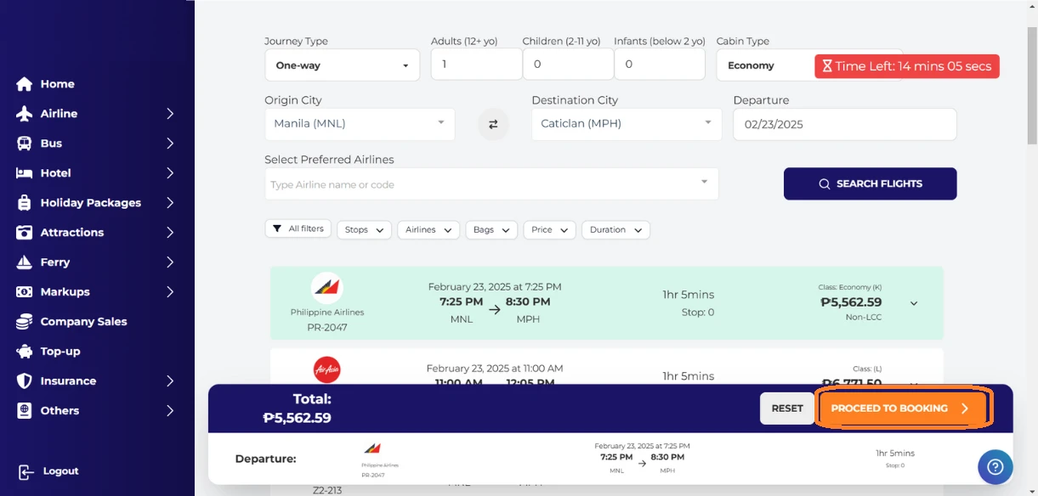Click the Bus icon in sidebar
Screen dimensions: 1038x496
click(x=24, y=144)
